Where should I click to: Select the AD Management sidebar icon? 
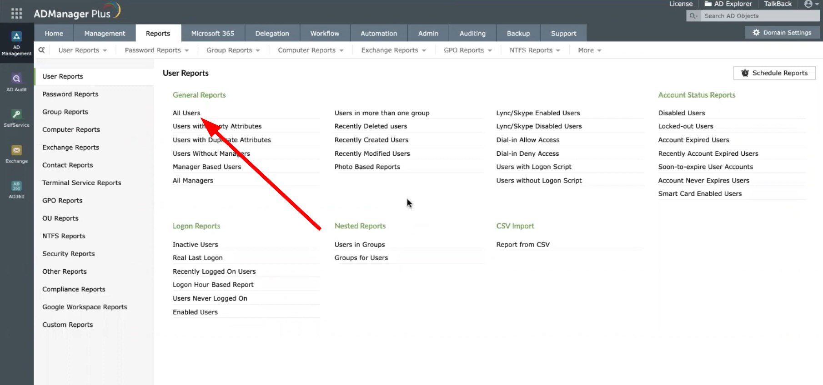click(x=16, y=44)
